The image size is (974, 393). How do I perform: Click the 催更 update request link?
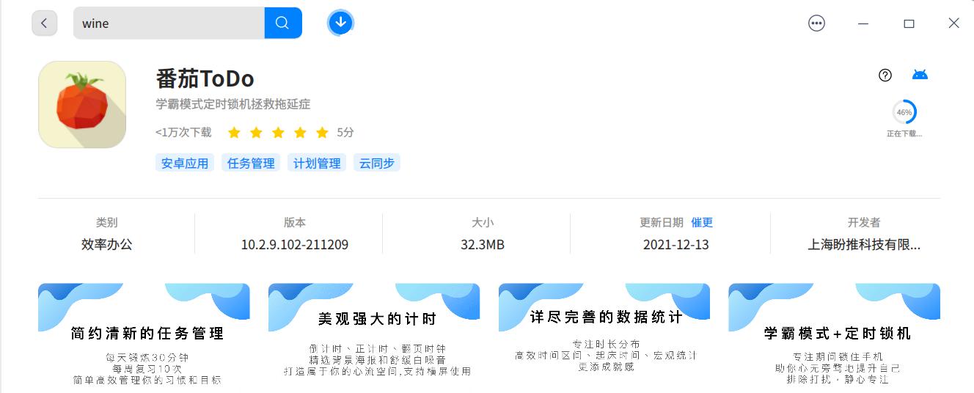(x=702, y=222)
